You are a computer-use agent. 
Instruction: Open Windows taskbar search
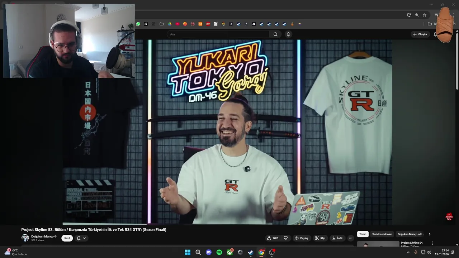pyautogui.click(x=198, y=252)
